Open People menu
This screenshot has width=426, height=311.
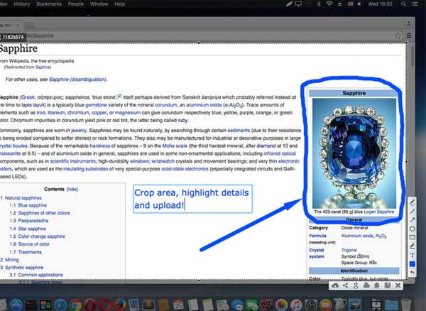tap(75, 4)
